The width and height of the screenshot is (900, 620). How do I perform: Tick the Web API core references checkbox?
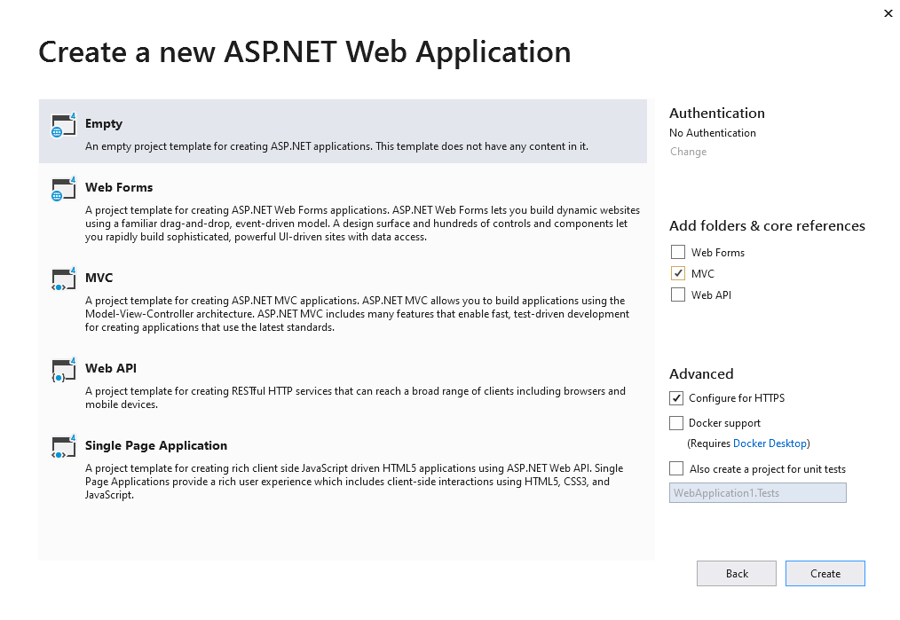(x=678, y=295)
